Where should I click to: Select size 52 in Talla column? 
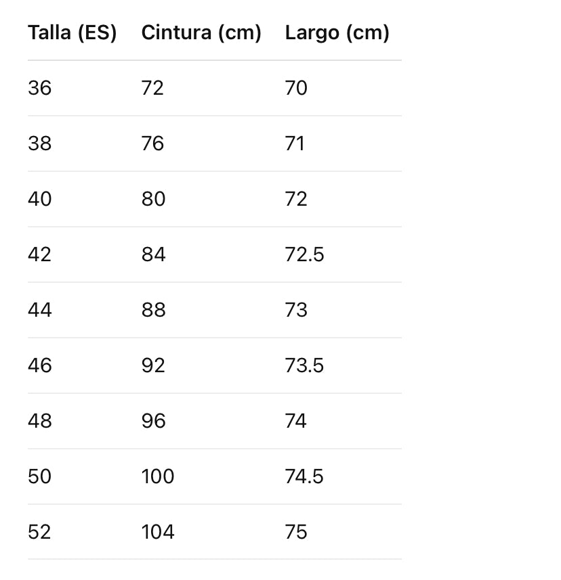(39, 532)
